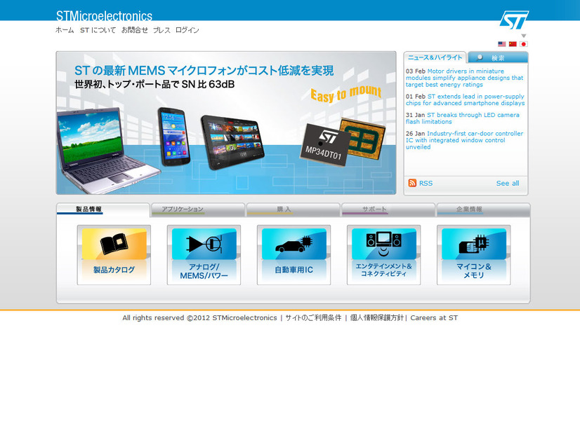The image size is (580, 433).
Task: Click the magnifier icon on the 検索 tab
Action: [x=480, y=57]
